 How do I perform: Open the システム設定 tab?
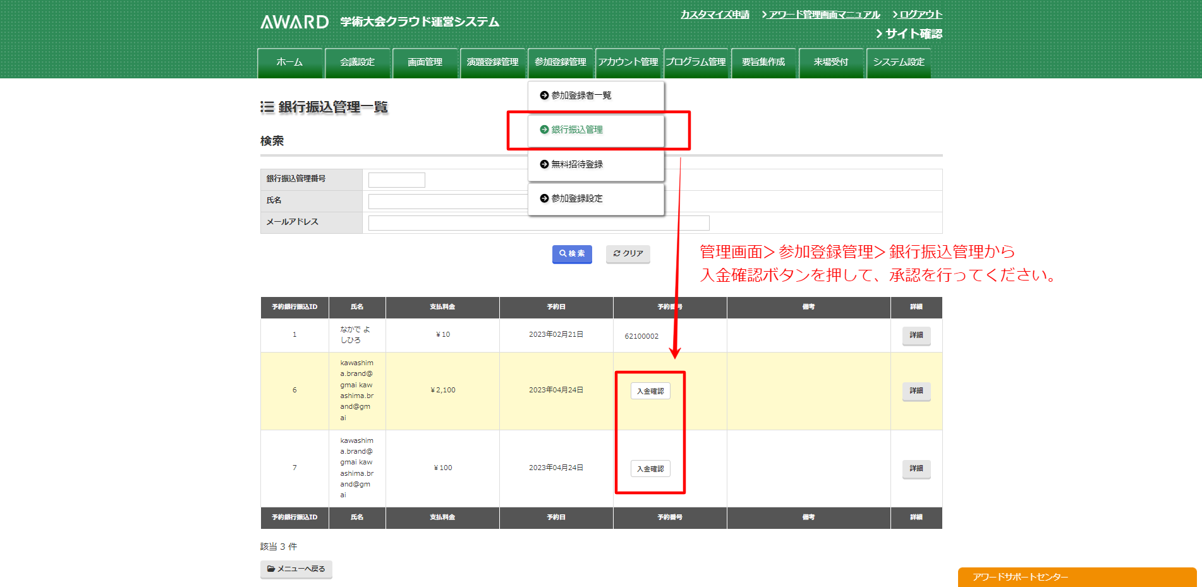pyautogui.click(x=898, y=63)
